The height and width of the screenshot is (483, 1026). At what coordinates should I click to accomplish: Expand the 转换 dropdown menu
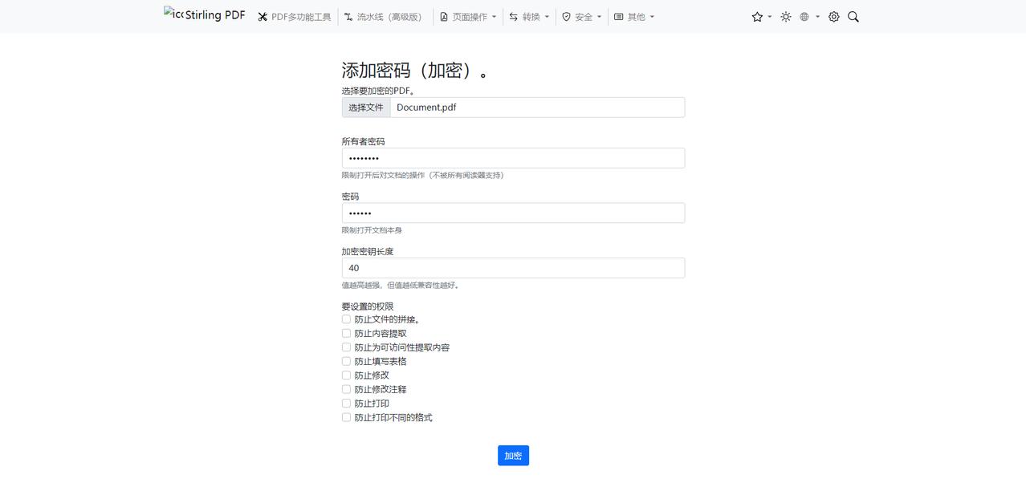click(x=529, y=17)
